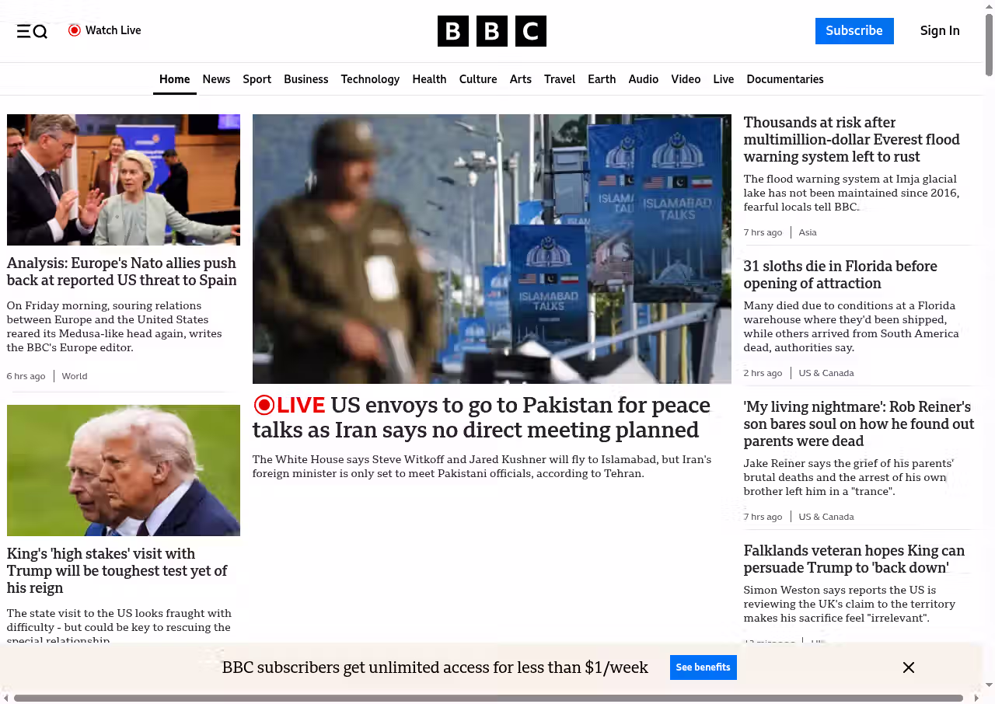This screenshot has height=704, width=995.
Task: Open the King and Trump photo
Action: (x=124, y=470)
